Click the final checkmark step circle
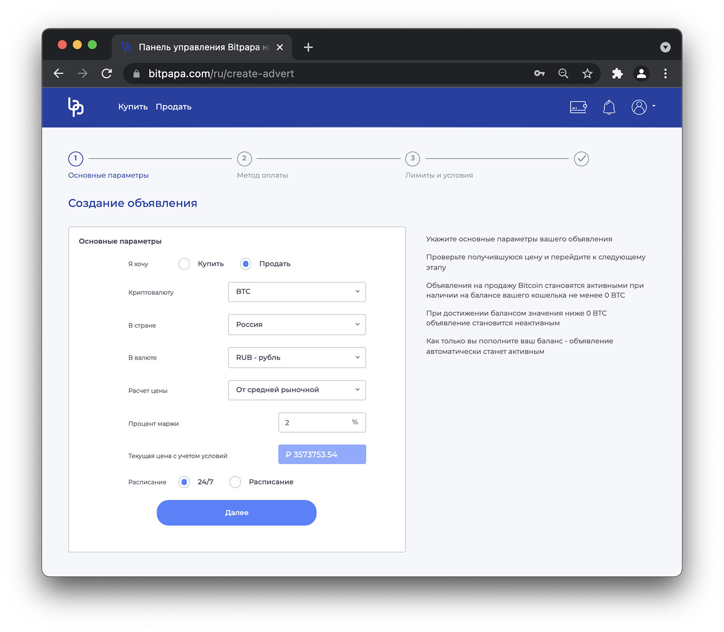This screenshot has height=632, width=724. point(581,159)
